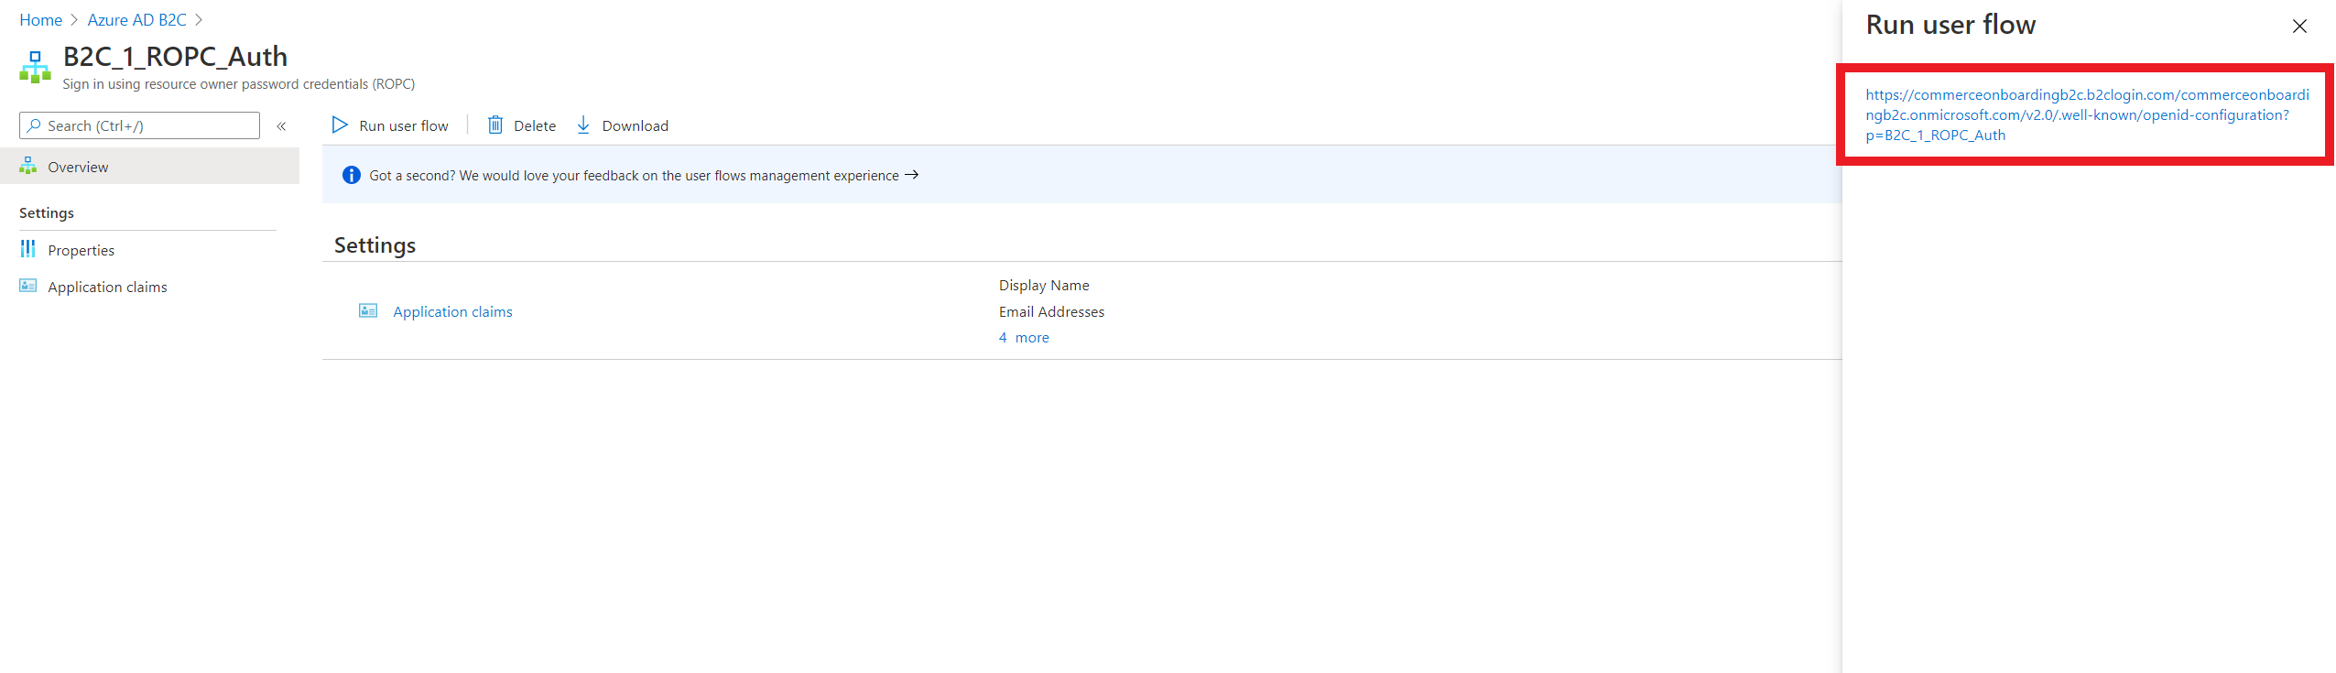Collapse the sidebar with double chevron

[282, 126]
